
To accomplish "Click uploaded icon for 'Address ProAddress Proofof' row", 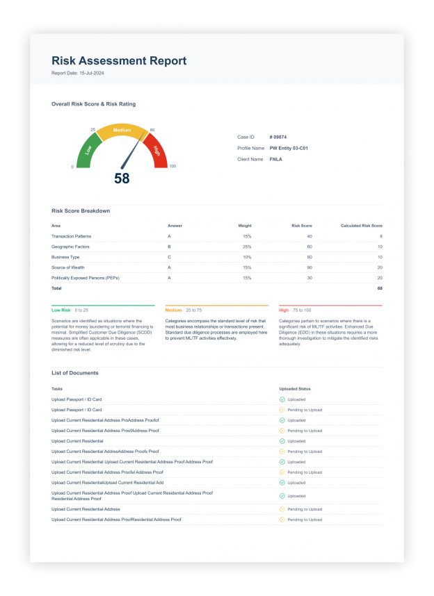I will click(x=282, y=420).
